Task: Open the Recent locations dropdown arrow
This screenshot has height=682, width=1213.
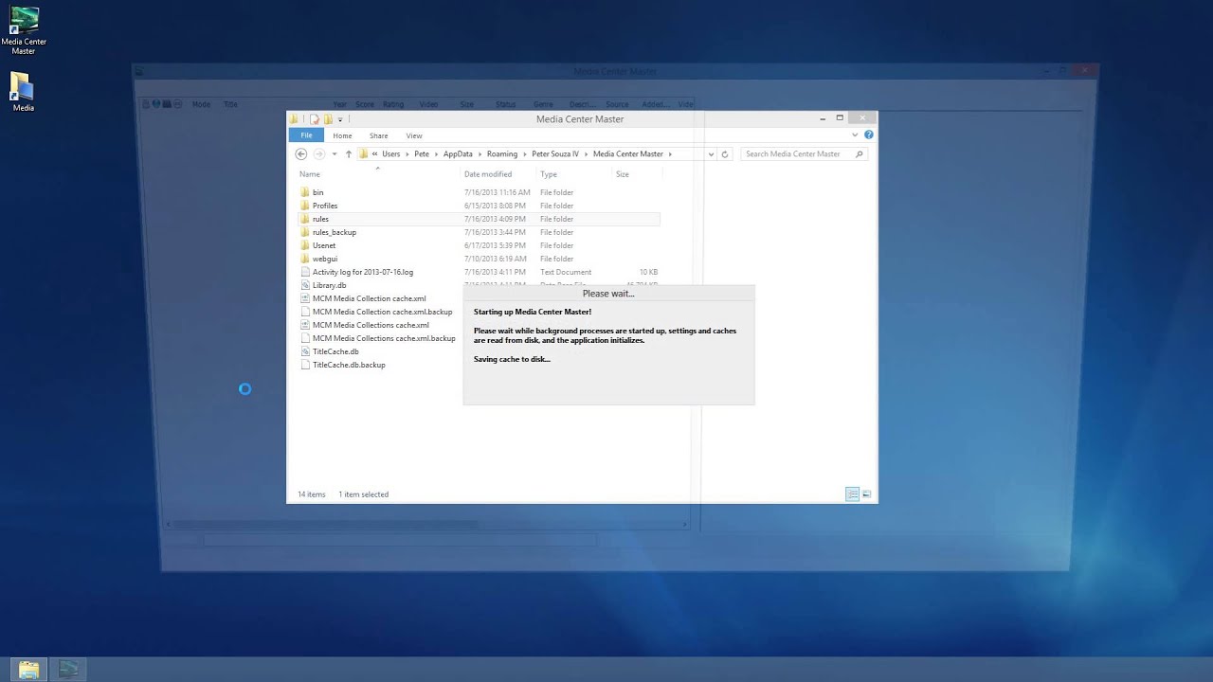Action: [x=334, y=153]
